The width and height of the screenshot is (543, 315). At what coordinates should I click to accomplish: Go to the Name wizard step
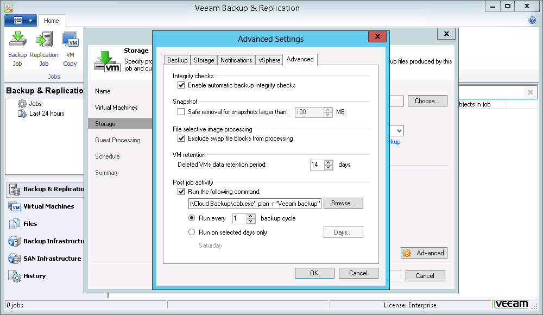[103, 91]
